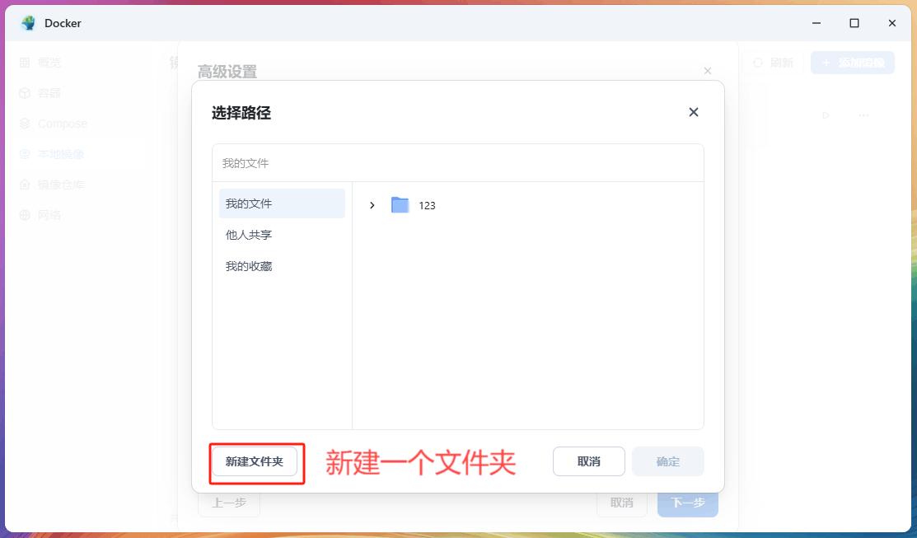This screenshot has width=917, height=538.
Task: Open the 概览 sidebar icon
Action: [25, 63]
